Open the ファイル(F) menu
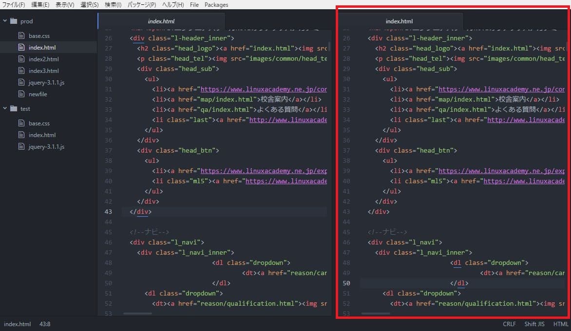Screen dimensions: 571x331 tap(14, 5)
